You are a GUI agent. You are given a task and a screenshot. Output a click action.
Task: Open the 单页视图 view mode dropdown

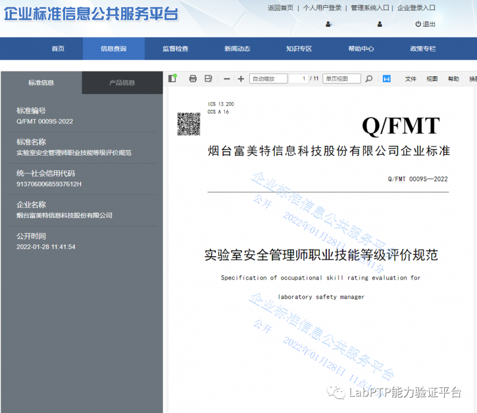click(x=342, y=79)
